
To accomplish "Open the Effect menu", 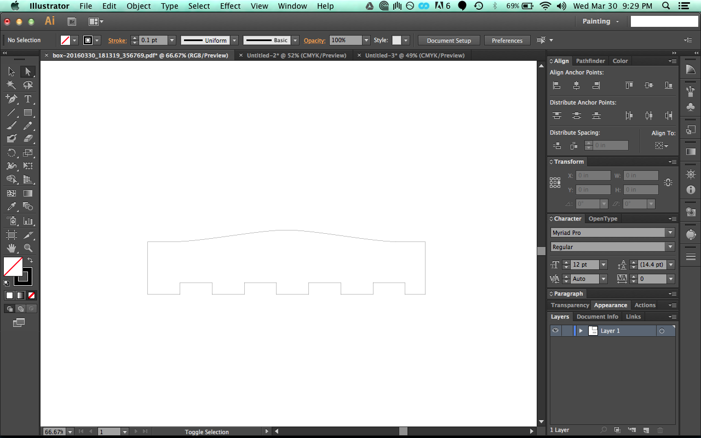I will click(230, 6).
